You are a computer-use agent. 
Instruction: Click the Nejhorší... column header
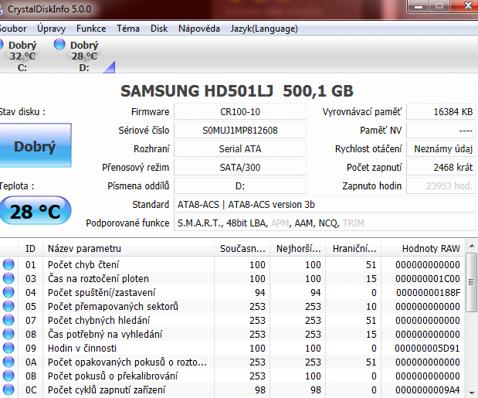click(x=298, y=249)
